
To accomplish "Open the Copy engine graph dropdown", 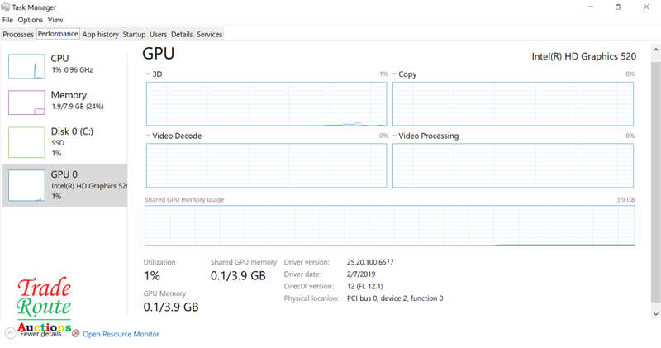I will point(394,74).
